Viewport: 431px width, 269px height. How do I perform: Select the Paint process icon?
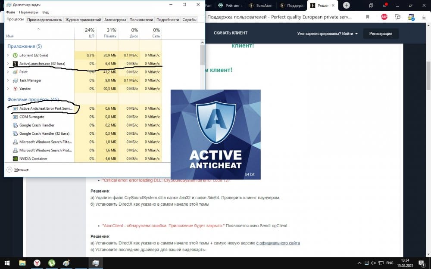point(15,72)
